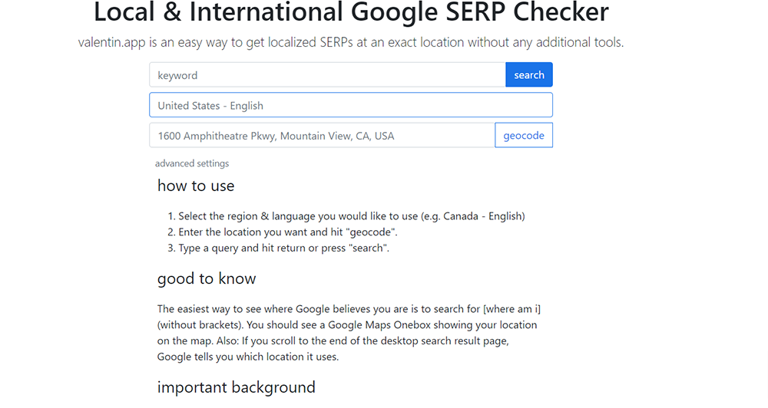Image resolution: width=768 pixels, height=408 pixels.
Task: Click the 1600 Amphitheatre Pkwy location field
Action: tap(323, 136)
